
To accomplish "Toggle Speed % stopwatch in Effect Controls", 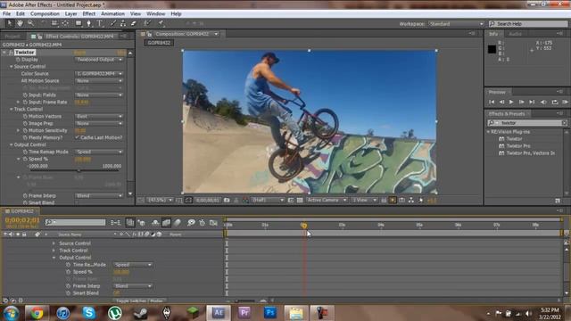I will click(x=25, y=159).
